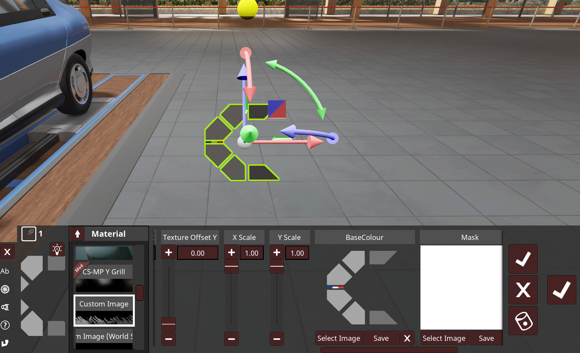This screenshot has height=353, width=580.
Task: Click the rightmost confirm checkmark button
Action: [561, 290]
